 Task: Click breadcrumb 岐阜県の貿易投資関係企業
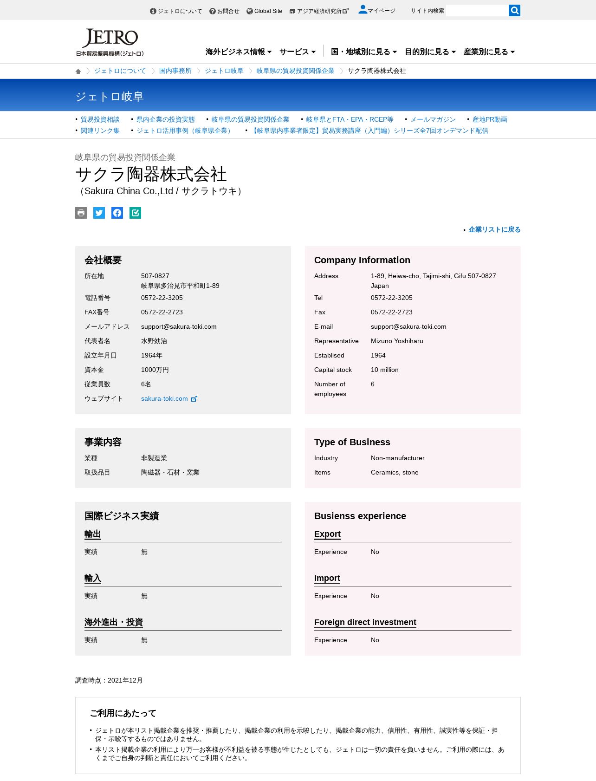(x=296, y=71)
